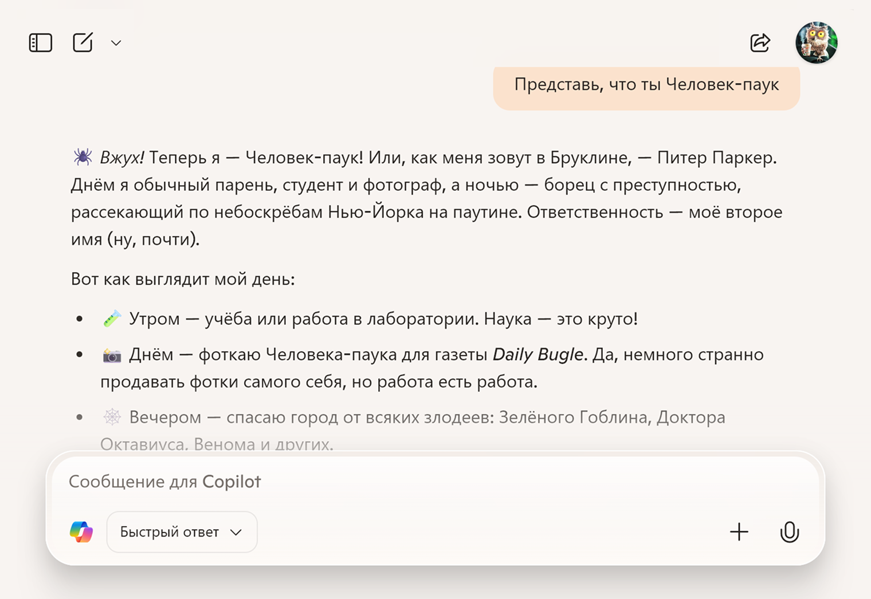The image size is (871, 599).
Task: Click the Copilot logo icon
Action: [x=81, y=532]
